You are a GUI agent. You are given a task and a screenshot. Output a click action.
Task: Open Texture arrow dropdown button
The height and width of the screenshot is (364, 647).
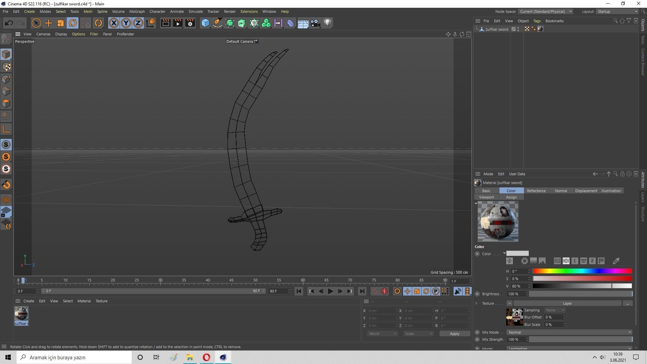point(509,303)
